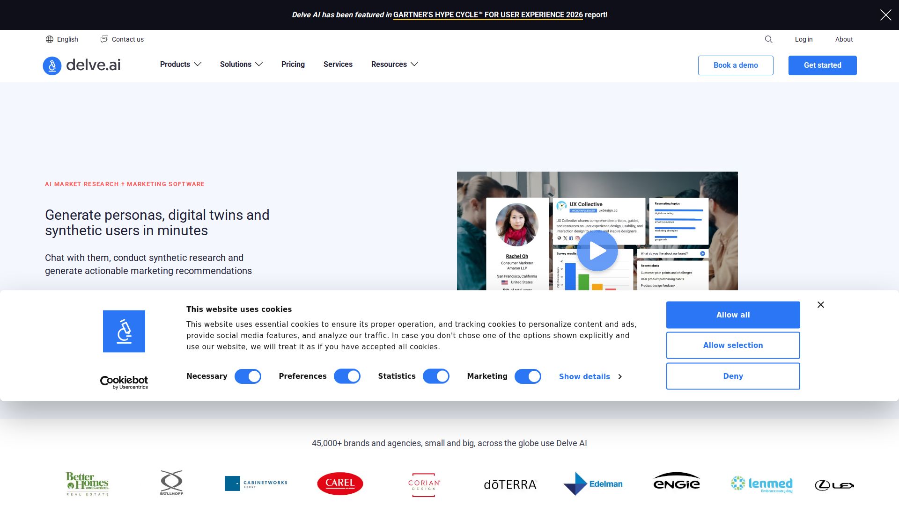Expand the Resources dropdown menu
899x505 pixels.
(x=394, y=65)
